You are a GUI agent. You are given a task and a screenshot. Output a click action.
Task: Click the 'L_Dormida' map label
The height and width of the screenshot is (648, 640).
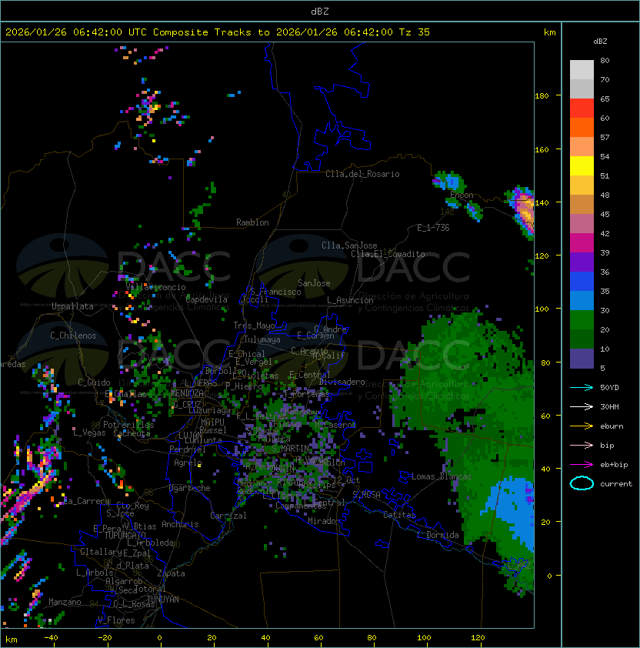[x=438, y=535]
